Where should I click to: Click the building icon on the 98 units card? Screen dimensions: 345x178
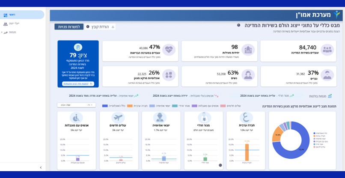[247, 50]
